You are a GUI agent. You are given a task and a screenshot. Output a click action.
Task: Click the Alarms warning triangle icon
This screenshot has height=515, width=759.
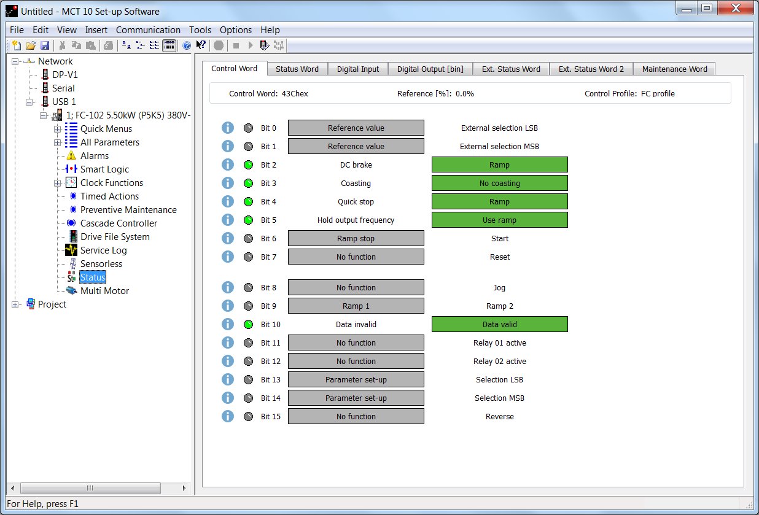pyautogui.click(x=71, y=156)
